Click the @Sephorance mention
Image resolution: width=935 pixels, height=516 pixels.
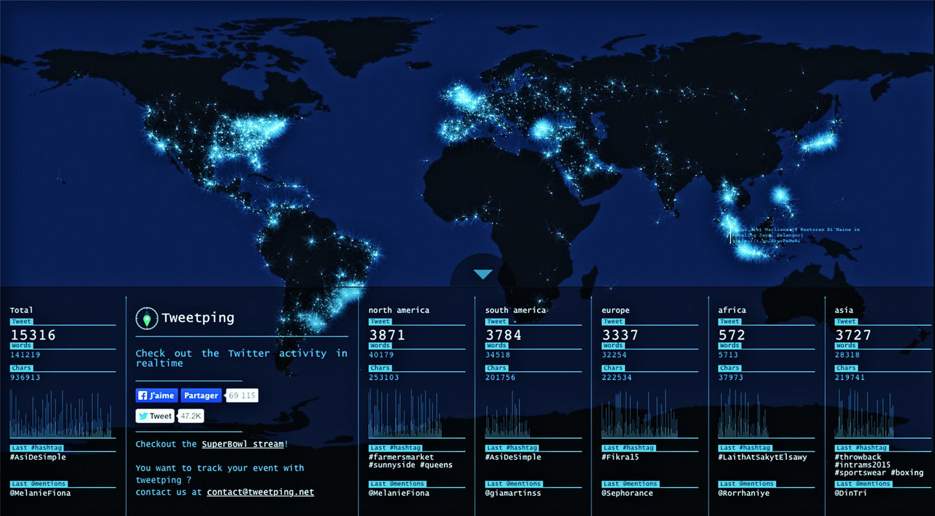pos(627,493)
